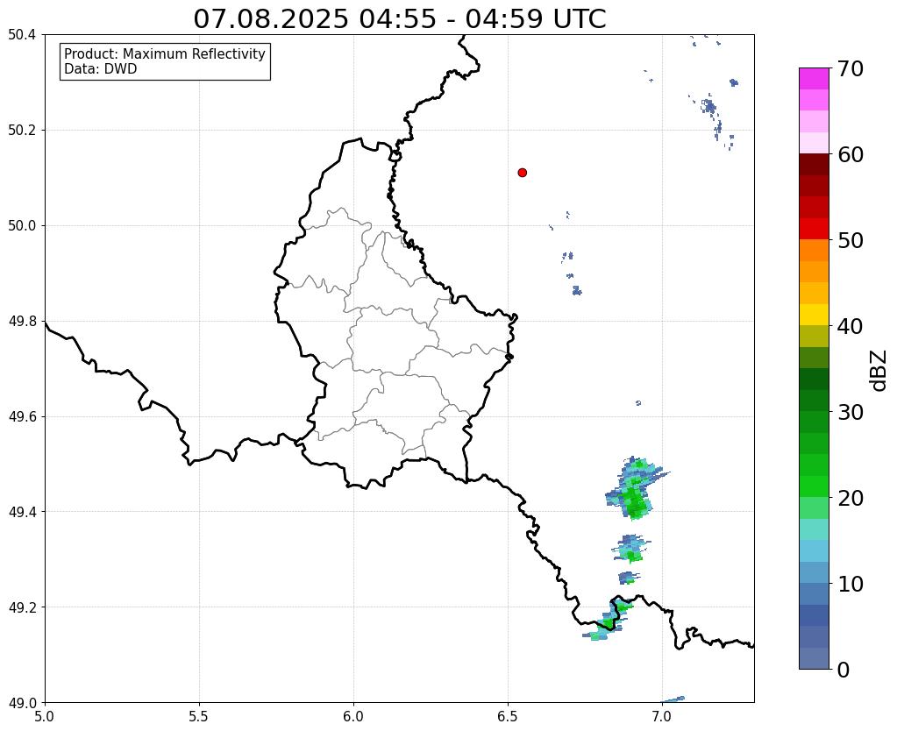Click the "49.2" latitude tick label

(x=22, y=607)
